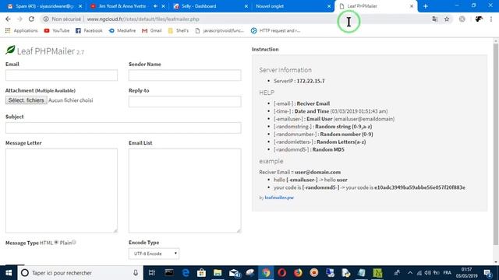The height and width of the screenshot is (280, 499).
Task: Open the Windows Start menu
Action: click(x=9, y=273)
